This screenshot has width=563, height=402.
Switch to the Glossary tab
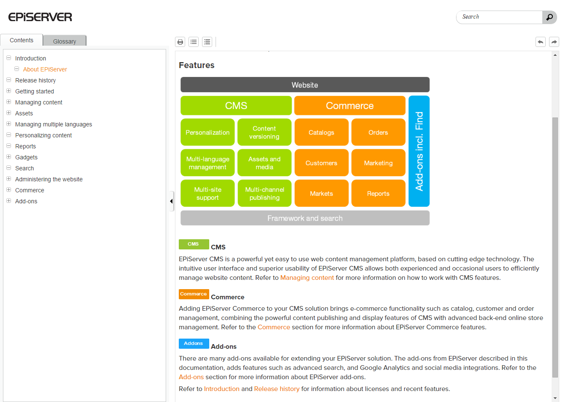click(x=64, y=41)
